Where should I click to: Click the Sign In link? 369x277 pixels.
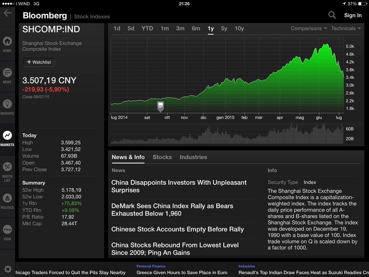pos(353,15)
